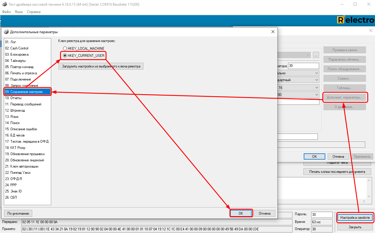Close the Дополнительные параметры dialog with X
Image resolution: width=375 pixels, height=233 pixels.
(x=273, y=32)
